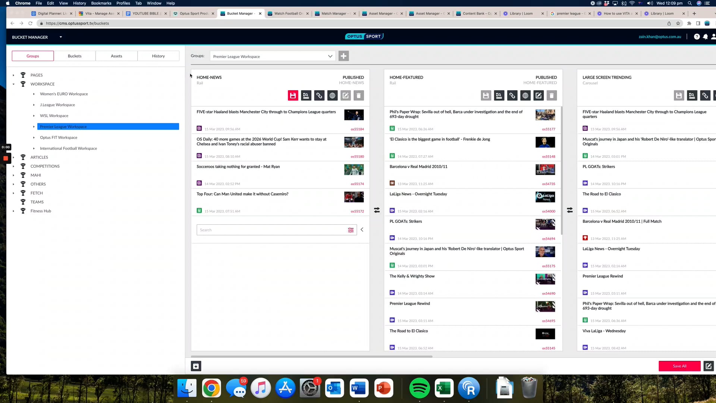The width and height of the screenshot is (716, 403).
Task: Collapse the HOME-NEWS search panel with the chevron
Action: tap(362, 229)
